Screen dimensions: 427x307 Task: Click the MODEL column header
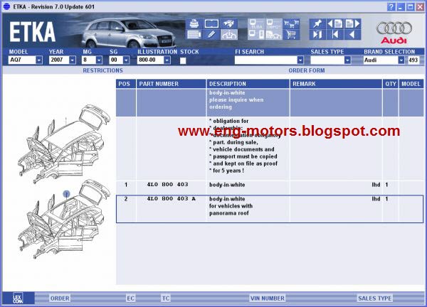tap(411, 84)
